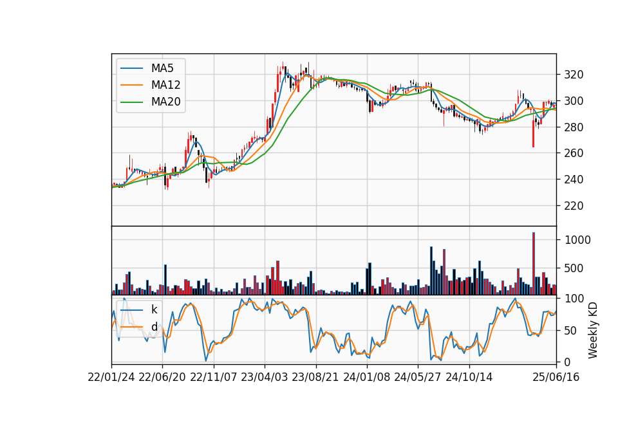Click the 50 KD axis label
Viewport: 618px width, 444px height.
click(x=570, y=330)
